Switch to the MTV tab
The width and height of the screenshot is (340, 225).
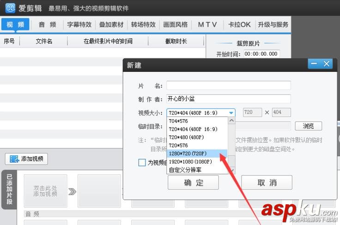pos(207,24)
